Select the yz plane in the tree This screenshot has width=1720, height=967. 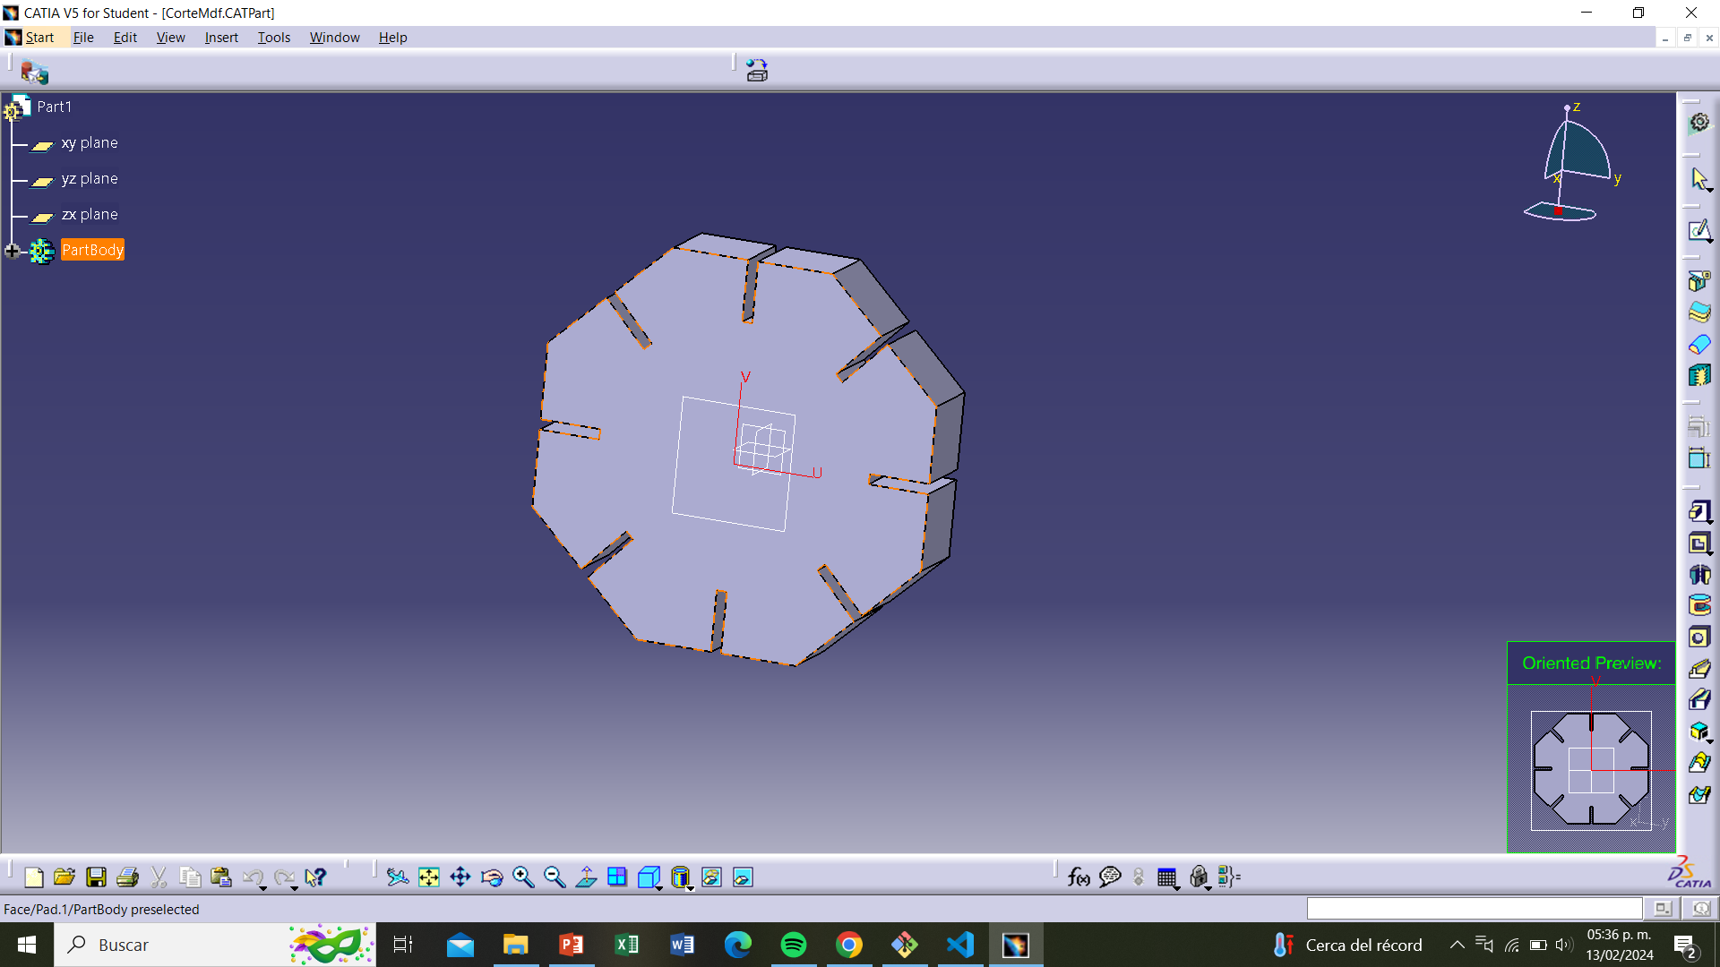tap(90, 178)
